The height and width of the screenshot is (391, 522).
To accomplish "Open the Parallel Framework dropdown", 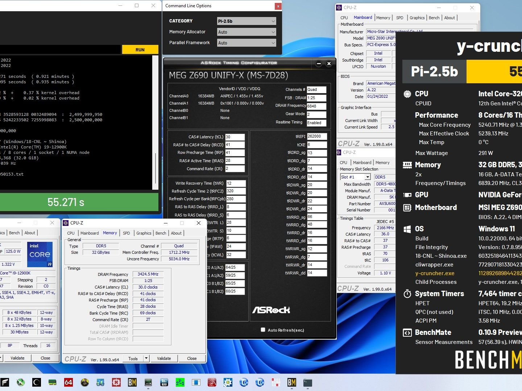I will [x=246, y=43].
